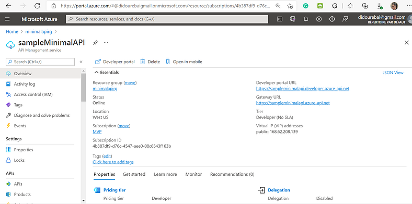Open the browser extensions puzzle icon
The image size is (412, 204).
point(335,6)
